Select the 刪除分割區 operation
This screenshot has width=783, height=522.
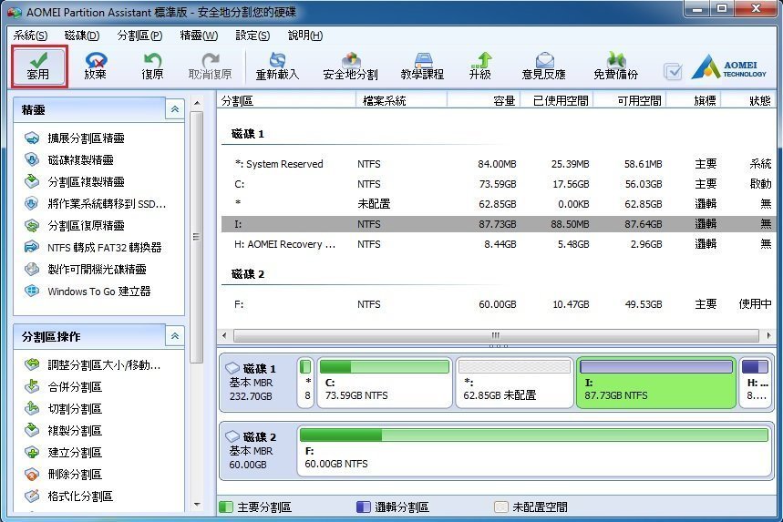tap(63, 474)
